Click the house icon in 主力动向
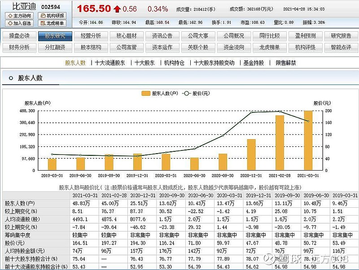Image resolution: width=359 pixels, height=270 pixels. 10,16
